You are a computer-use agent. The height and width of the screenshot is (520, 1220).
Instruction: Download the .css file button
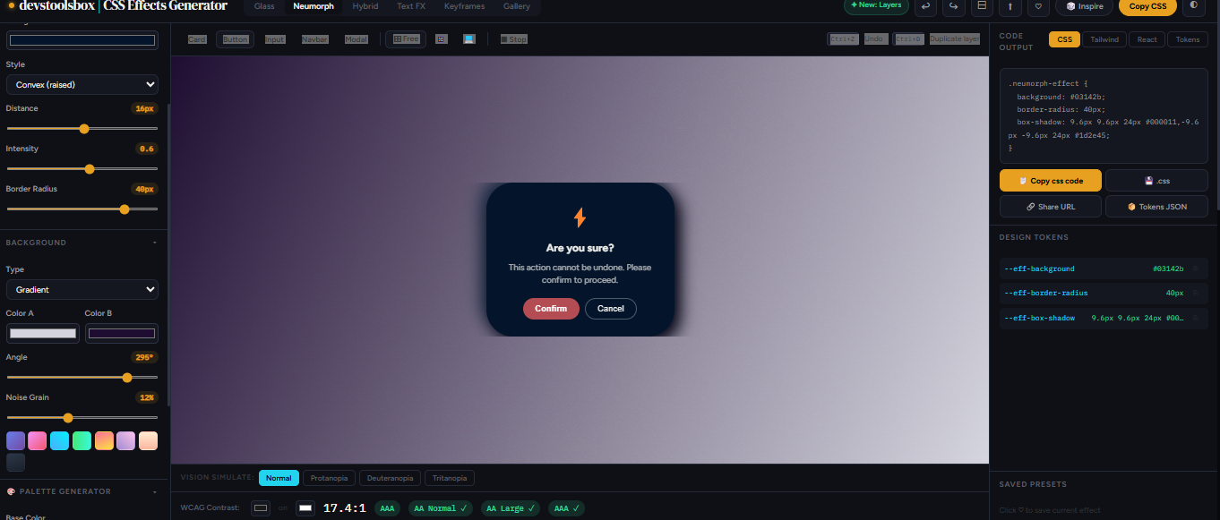1156,181
